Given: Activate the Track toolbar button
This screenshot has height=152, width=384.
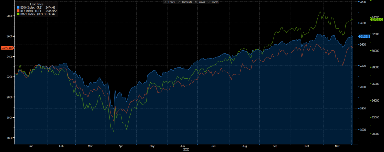Looking at the screenshot, I should click(x=171, y=2).
